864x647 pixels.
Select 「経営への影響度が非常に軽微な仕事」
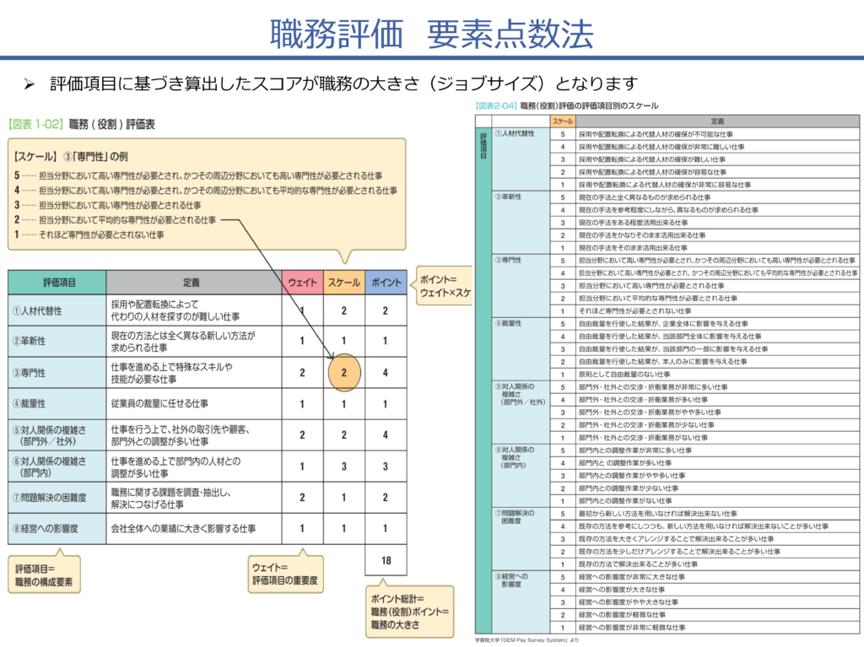(x=631, y=628)
